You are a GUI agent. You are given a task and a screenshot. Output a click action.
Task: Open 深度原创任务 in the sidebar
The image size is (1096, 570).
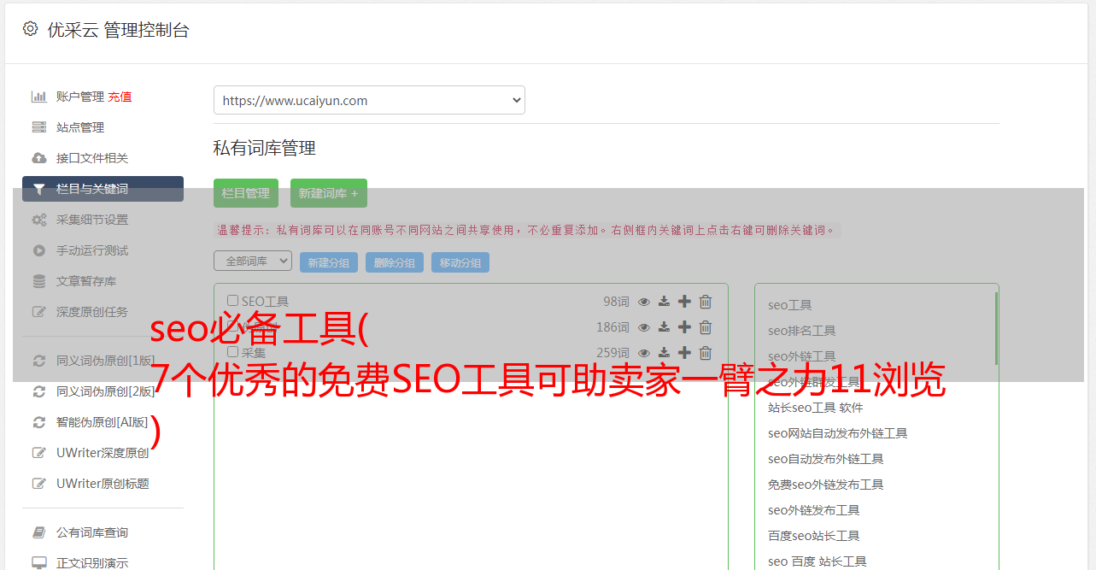click(x=92, y=312)
